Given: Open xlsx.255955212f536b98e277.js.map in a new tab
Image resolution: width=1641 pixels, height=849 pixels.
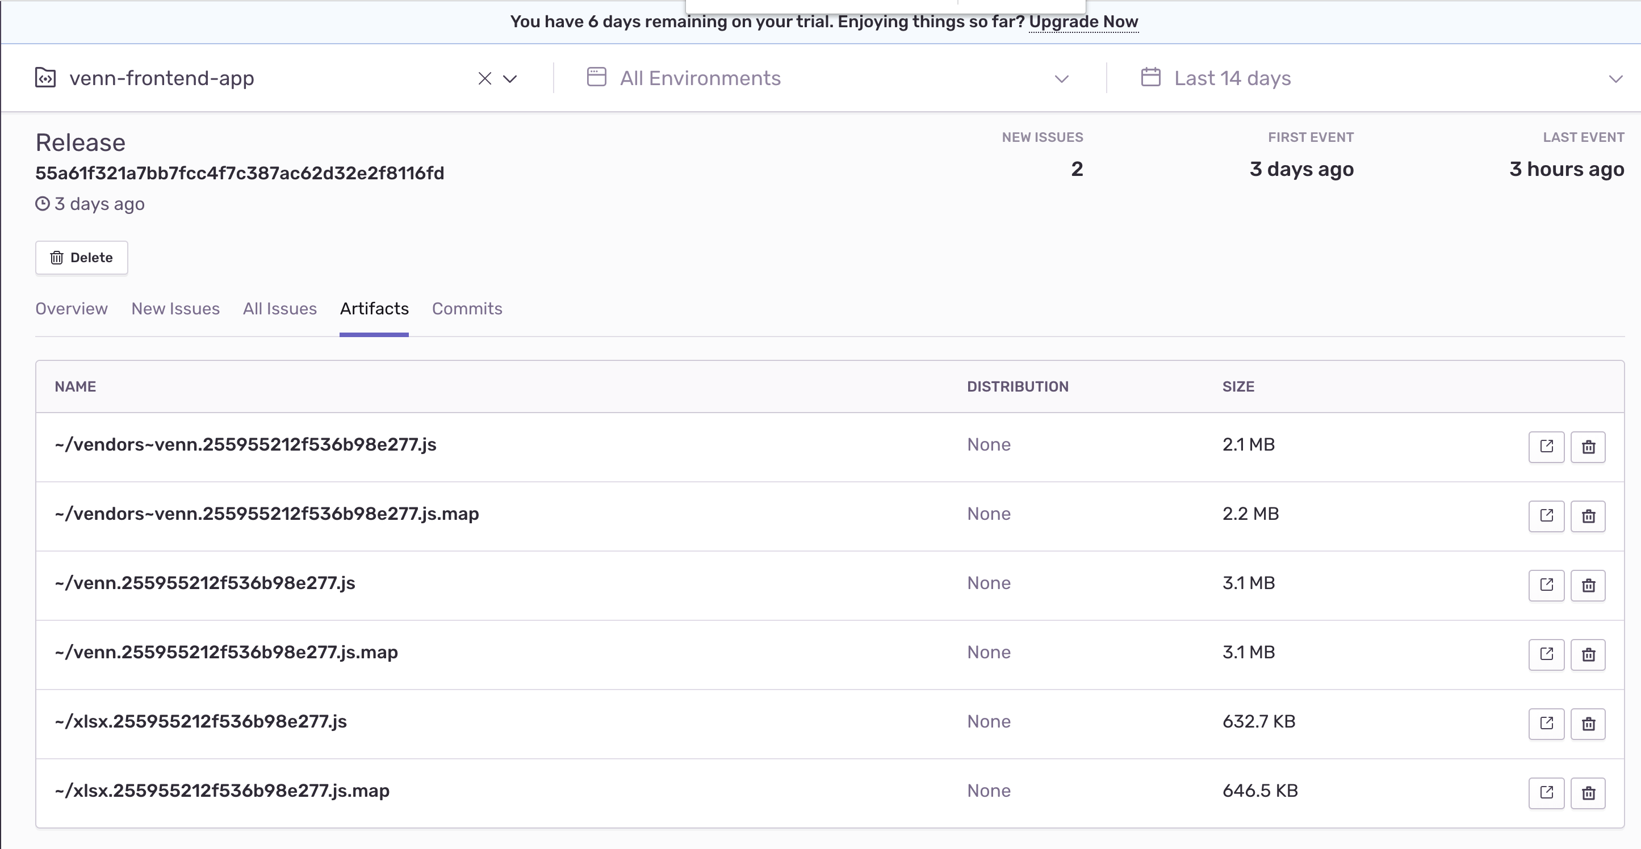Looking at the screenshot, I should [1546, 793].
